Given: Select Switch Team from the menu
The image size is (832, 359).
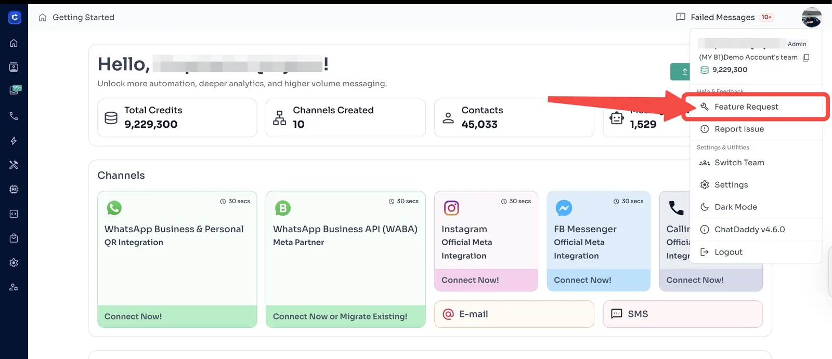Looking at the screenshot, I should click(739, 163).
